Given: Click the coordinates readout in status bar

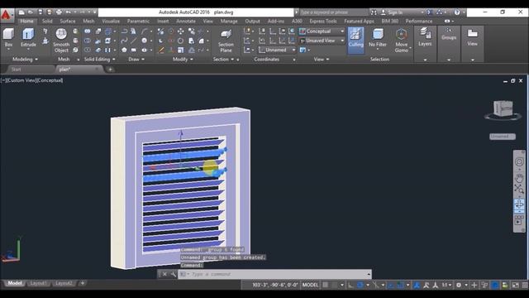Looking at the screenshot, I should pos(275,285).
